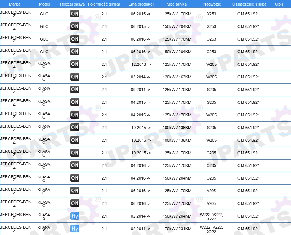Screen dimensions: 291x235
Task: Click the ON icon for GLC C253 170KM
Action: coord(75,39)
